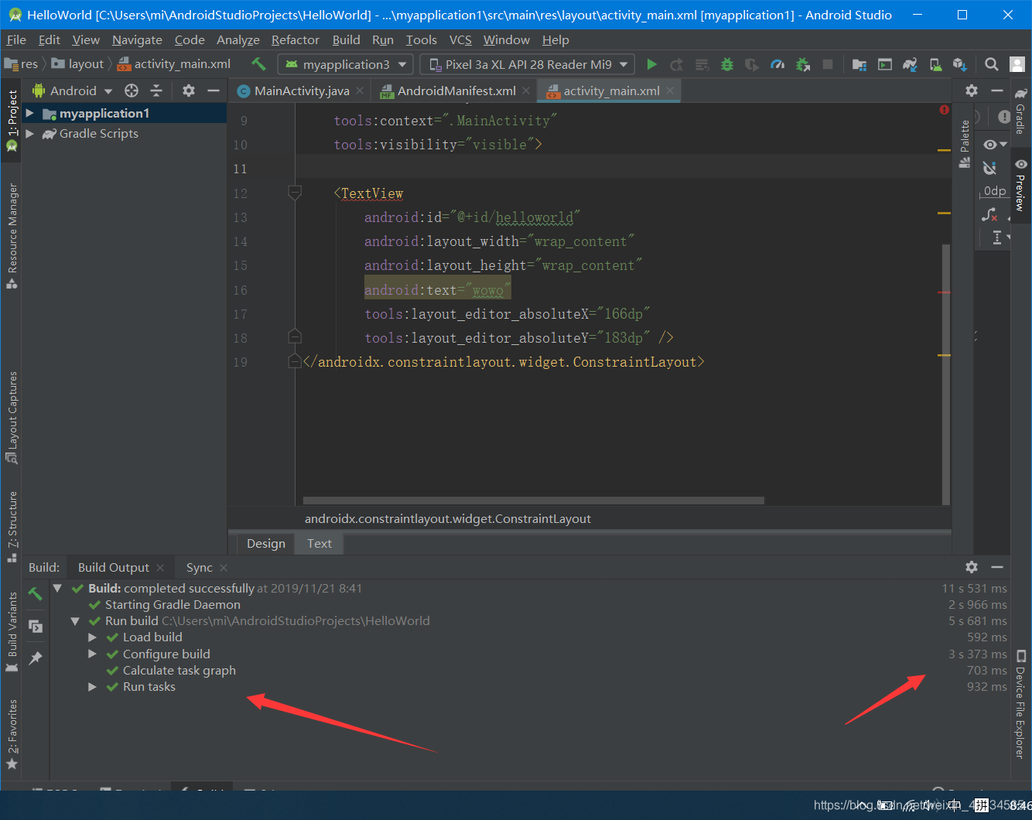This screenshot has width=1032, height=820.
Task: Fold the TextView tag in gutter
Action: (x=295, y=192)
